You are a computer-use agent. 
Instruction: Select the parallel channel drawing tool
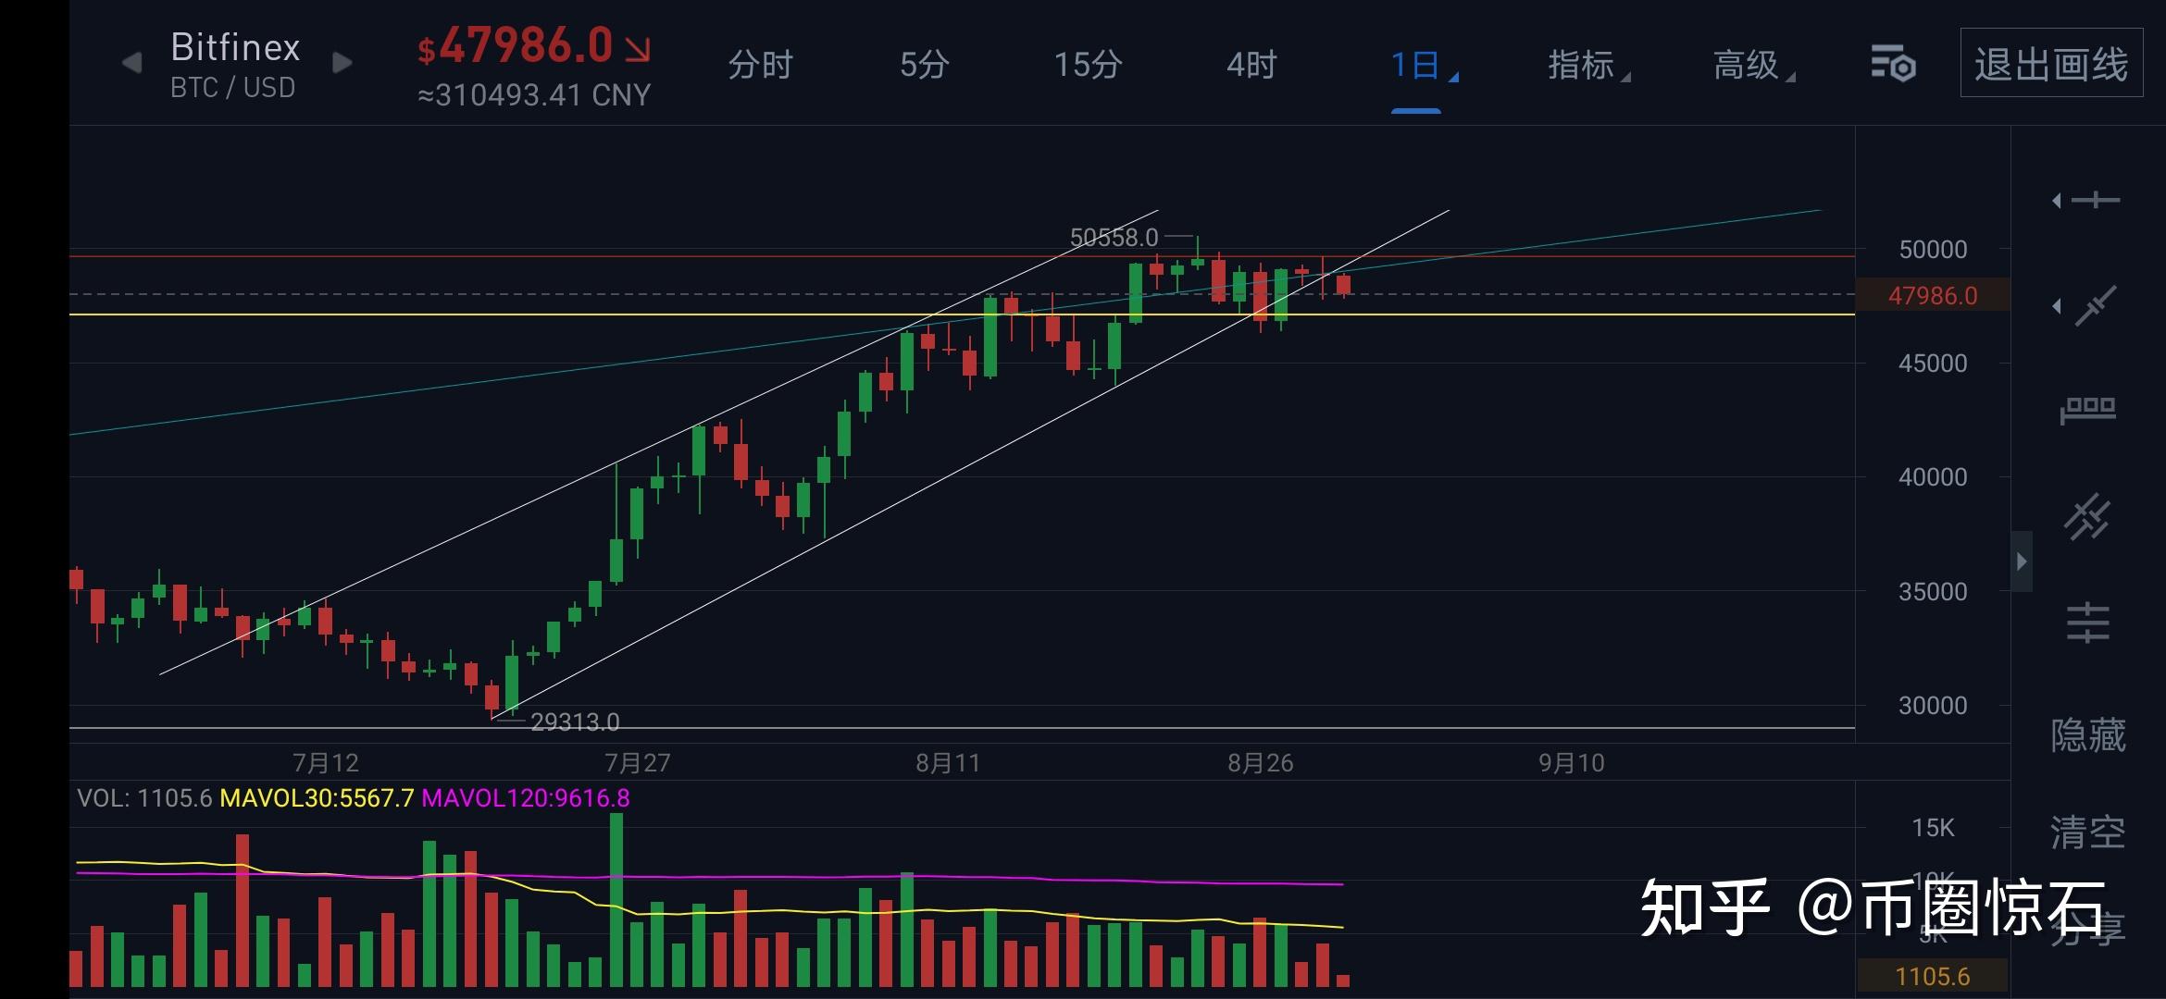click(x=2088, y=517)
